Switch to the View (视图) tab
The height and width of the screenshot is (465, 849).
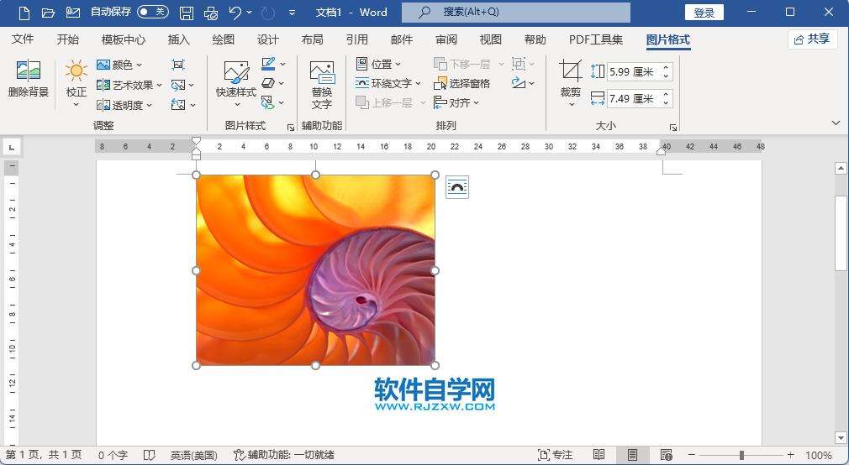(x=491, y=39)
